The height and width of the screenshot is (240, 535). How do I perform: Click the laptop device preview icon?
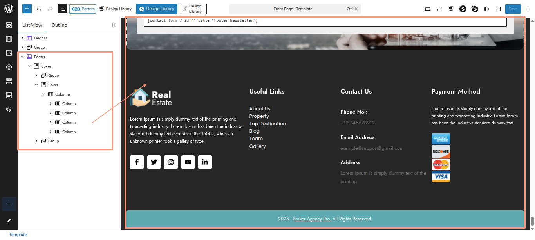(x=428, y=9)
